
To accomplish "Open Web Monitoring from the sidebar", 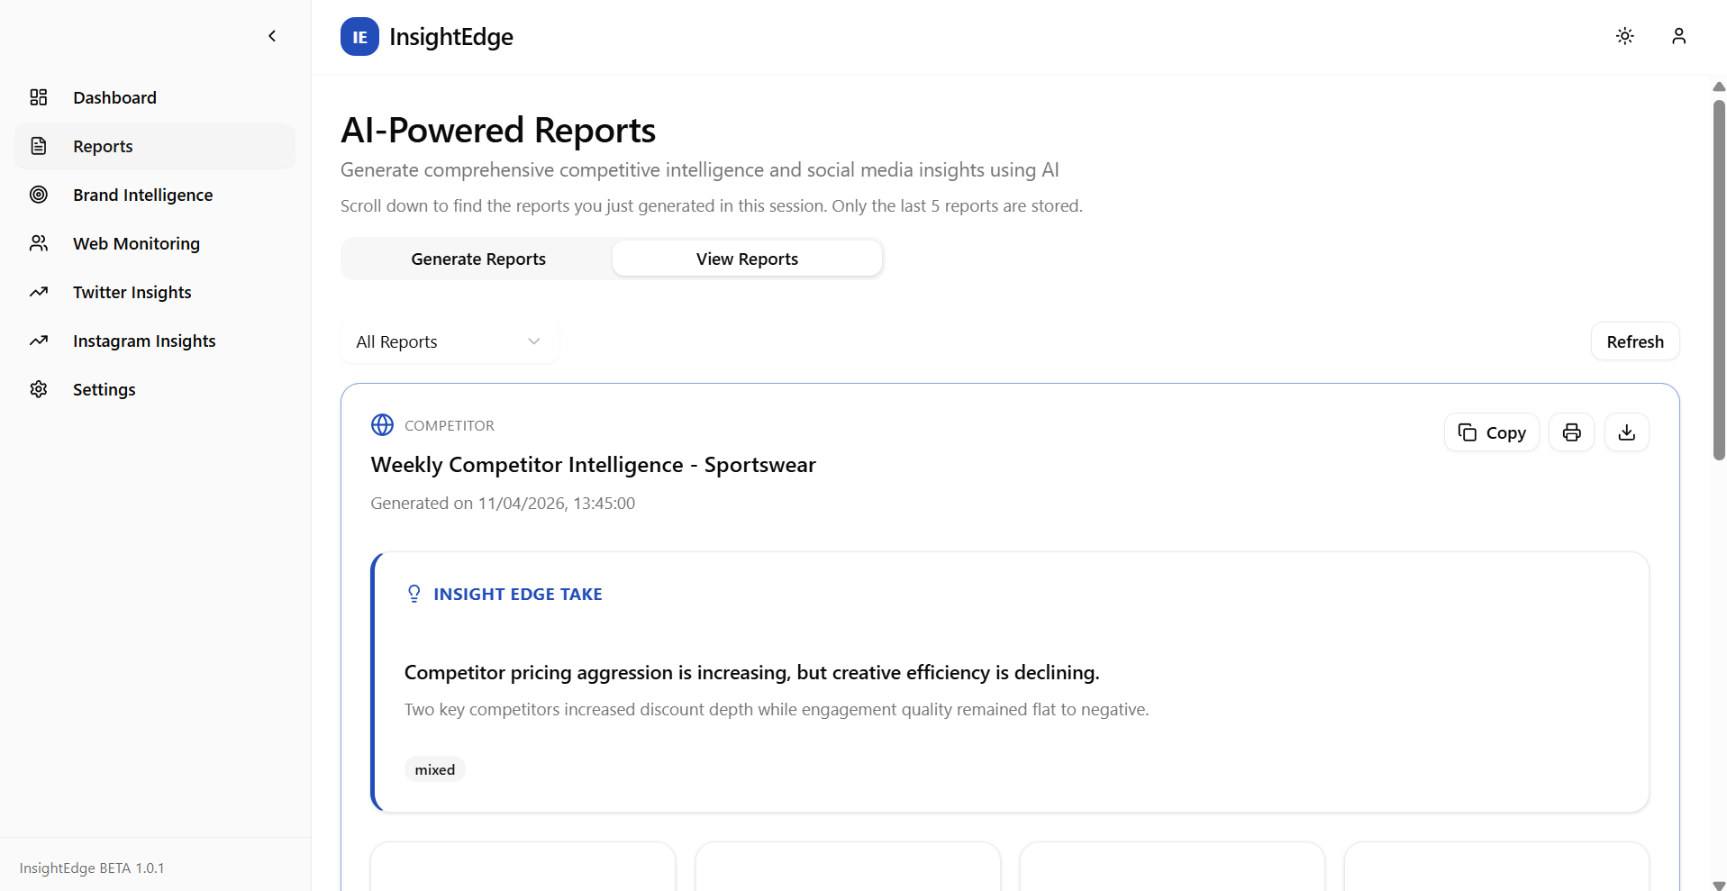I will pyautogui.click(x=136, y=243).
